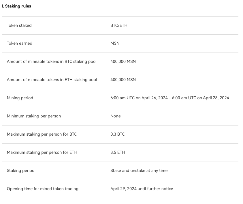Click 400,000 MSN in ETH pool row

pos(123,80)
